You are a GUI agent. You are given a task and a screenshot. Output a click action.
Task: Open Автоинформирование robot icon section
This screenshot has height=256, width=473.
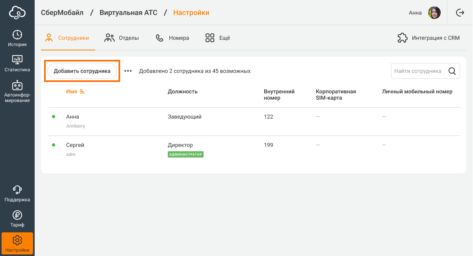pyautogui.click(x=17, y=91)
